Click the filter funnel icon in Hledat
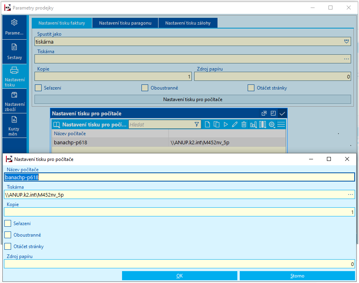The image size is (359, 283). click(x=197, y=124)
